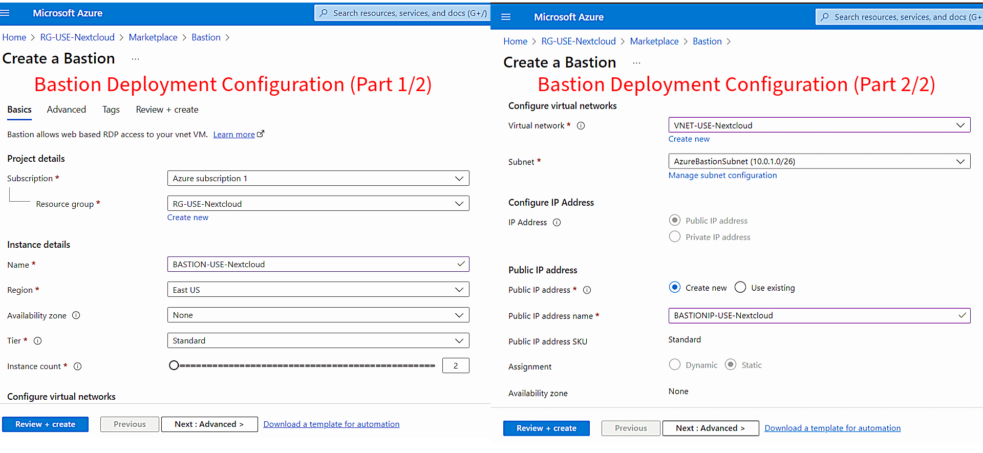
Task: Click Create new under Virtual network
Action: [689, 139]
